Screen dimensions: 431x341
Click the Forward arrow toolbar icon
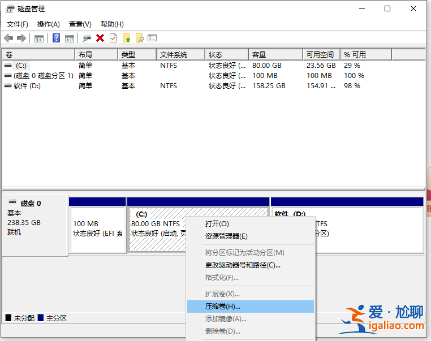click(x=21, y=38)
